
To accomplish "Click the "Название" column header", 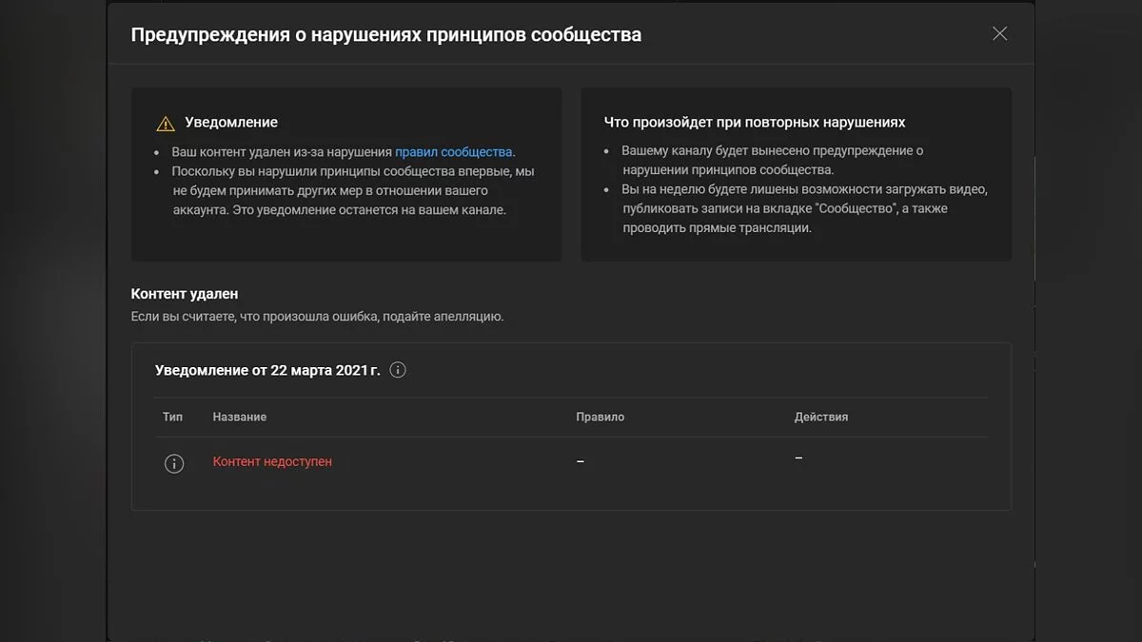I will pyautogui.click(x=240, y=417).
